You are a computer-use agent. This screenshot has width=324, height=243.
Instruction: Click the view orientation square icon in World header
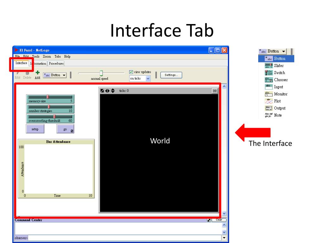click(102, 91)
